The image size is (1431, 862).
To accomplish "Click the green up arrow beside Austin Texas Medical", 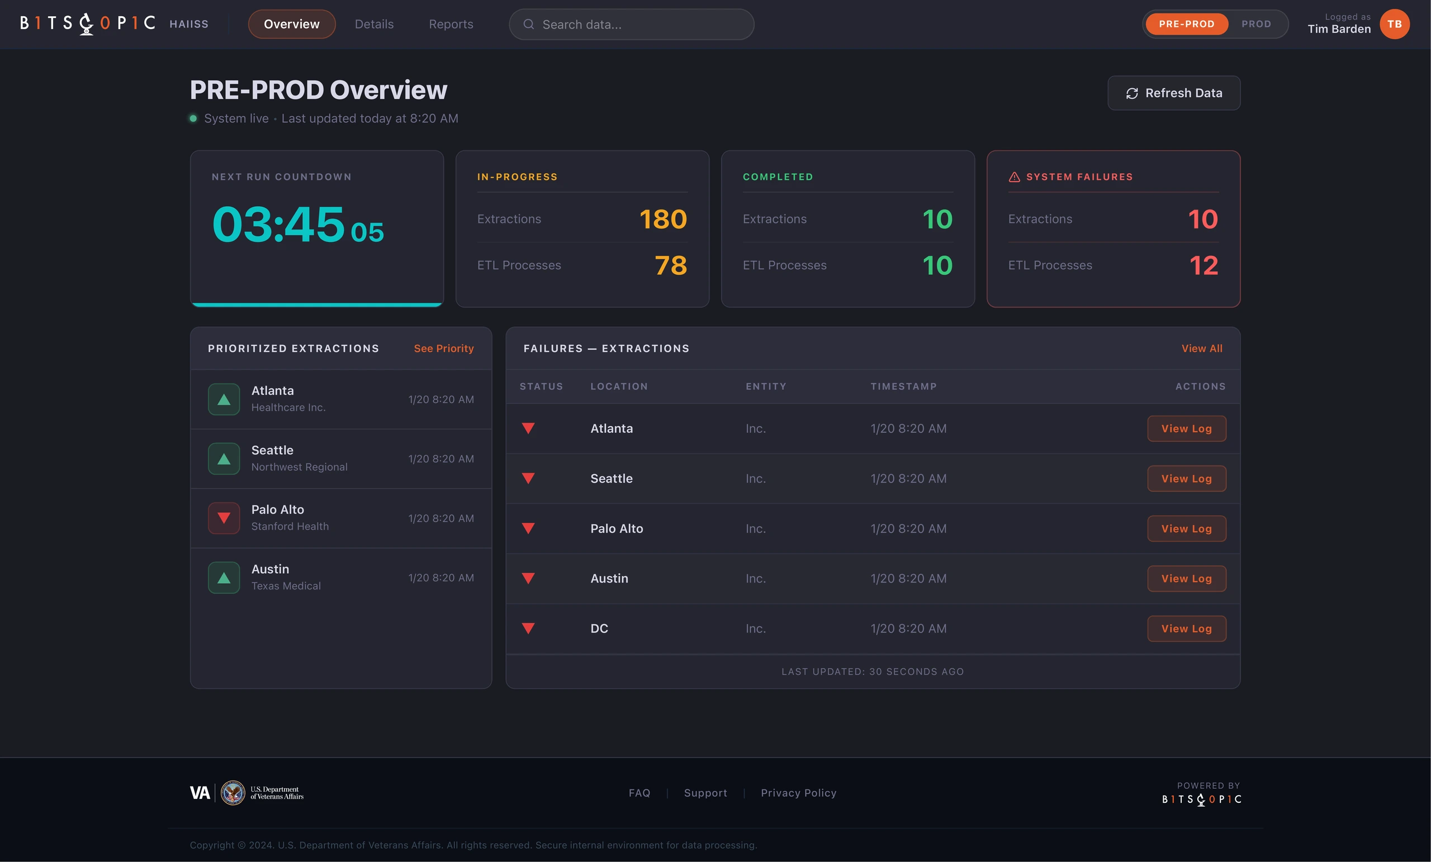I will 224,578.
